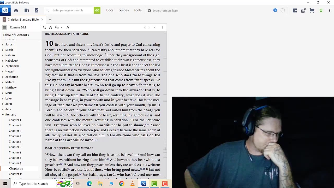Open the Windows Start button
334x188 pixels.
pos(5,184)
